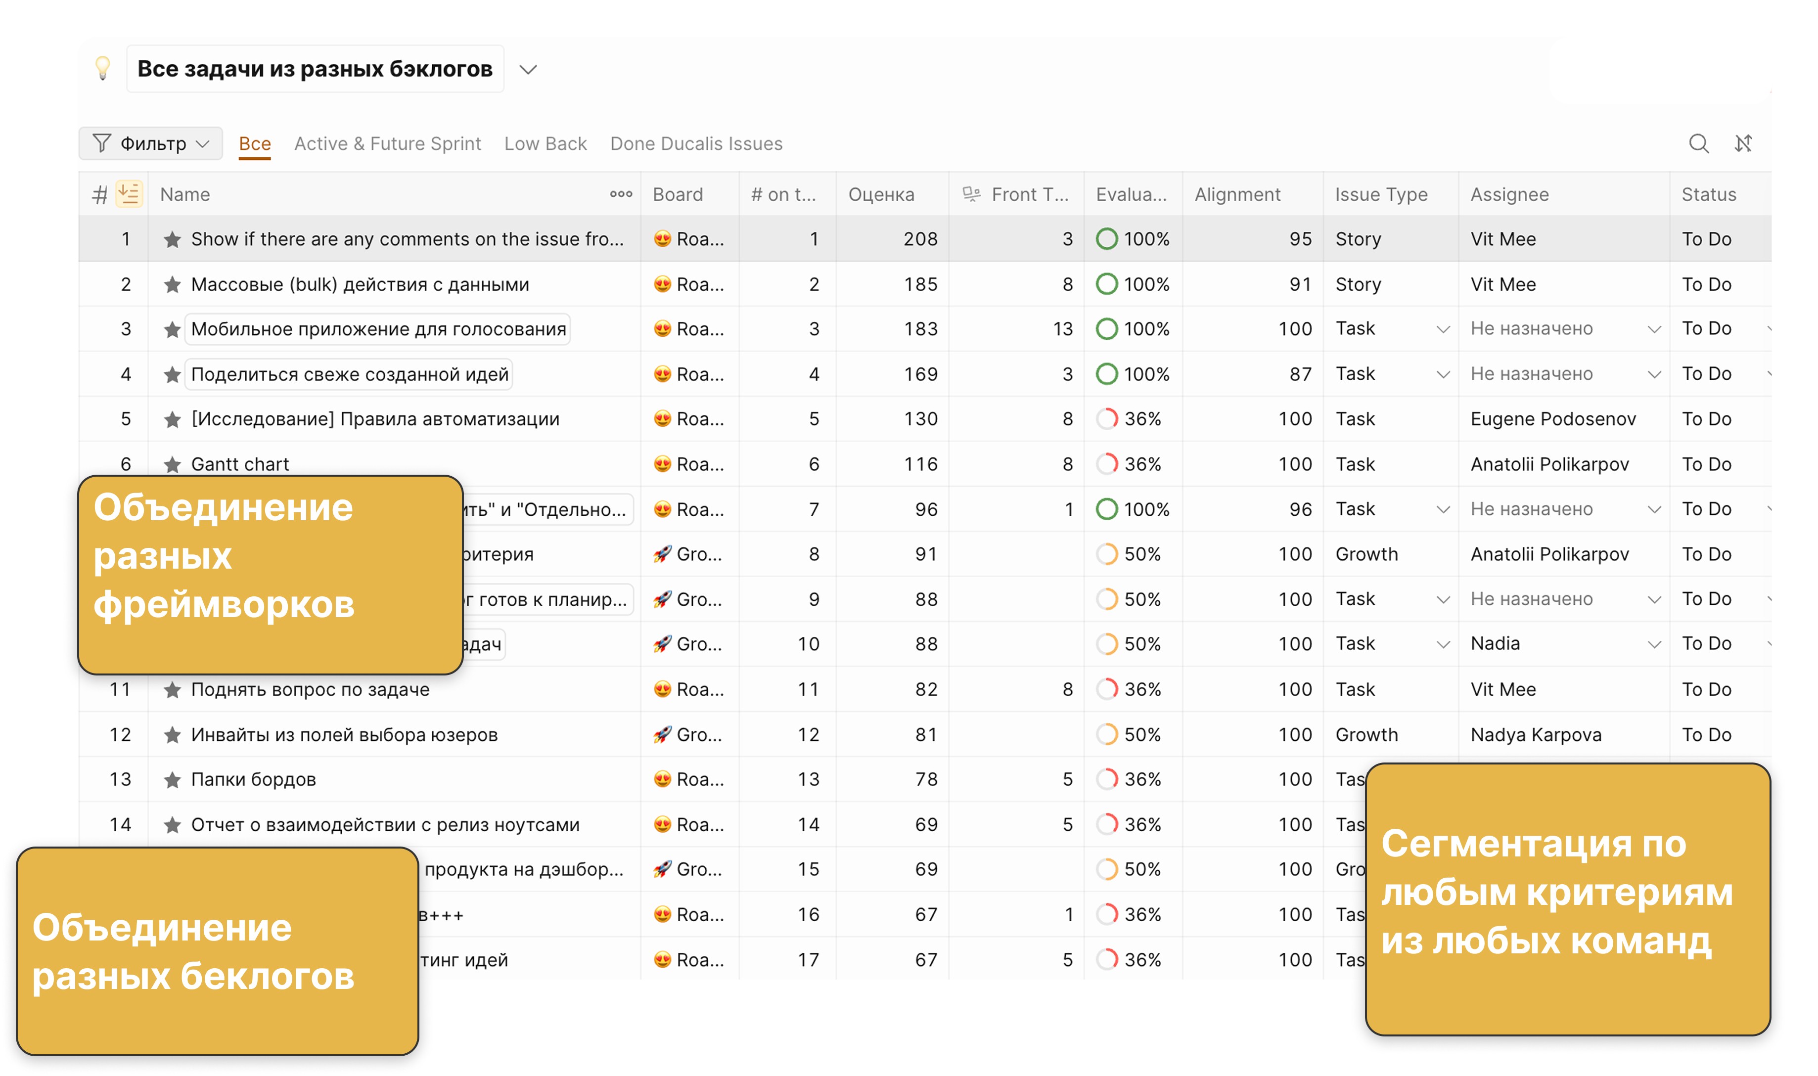Click the sort arrows icon
The image size is (1818, 1076).
pyautogui.click(x=1743, y=143)
